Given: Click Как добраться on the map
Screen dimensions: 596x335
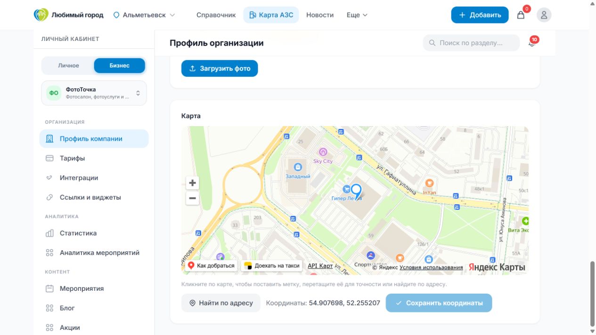Looking at the screenshot, I should point(211,266).
